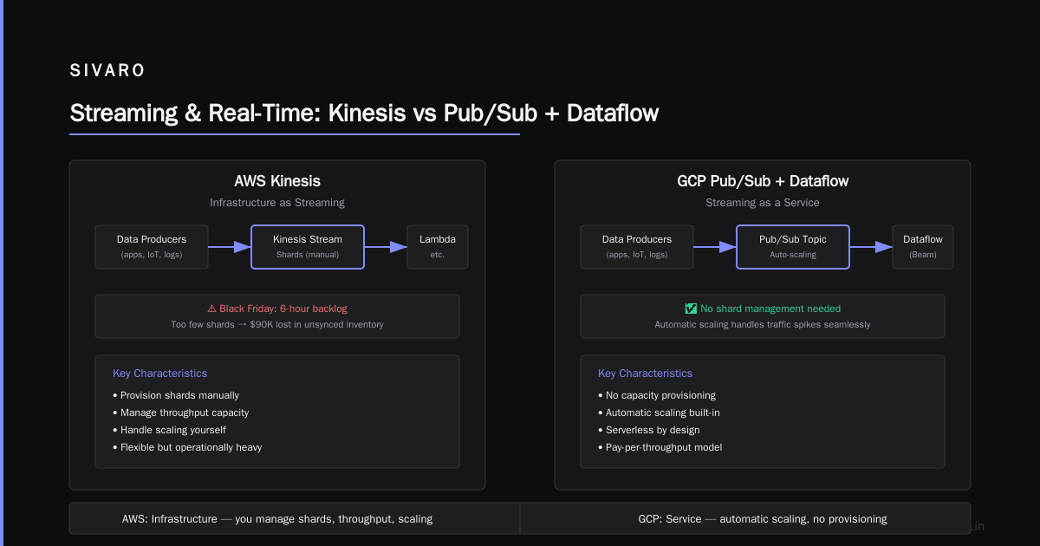Click the AWS Data Producers box
Viewport: 1040px width, 546px height.
(152, 247)
